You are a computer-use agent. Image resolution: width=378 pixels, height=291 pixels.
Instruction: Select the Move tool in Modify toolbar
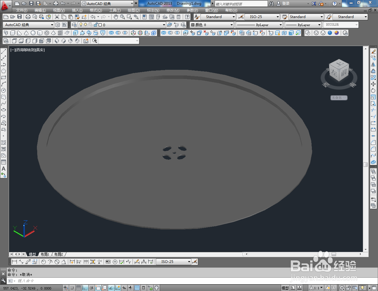373,84
